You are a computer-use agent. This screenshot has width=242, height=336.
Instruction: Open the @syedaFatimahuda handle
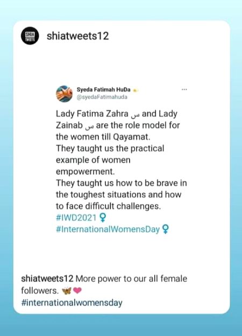point(102,97)
